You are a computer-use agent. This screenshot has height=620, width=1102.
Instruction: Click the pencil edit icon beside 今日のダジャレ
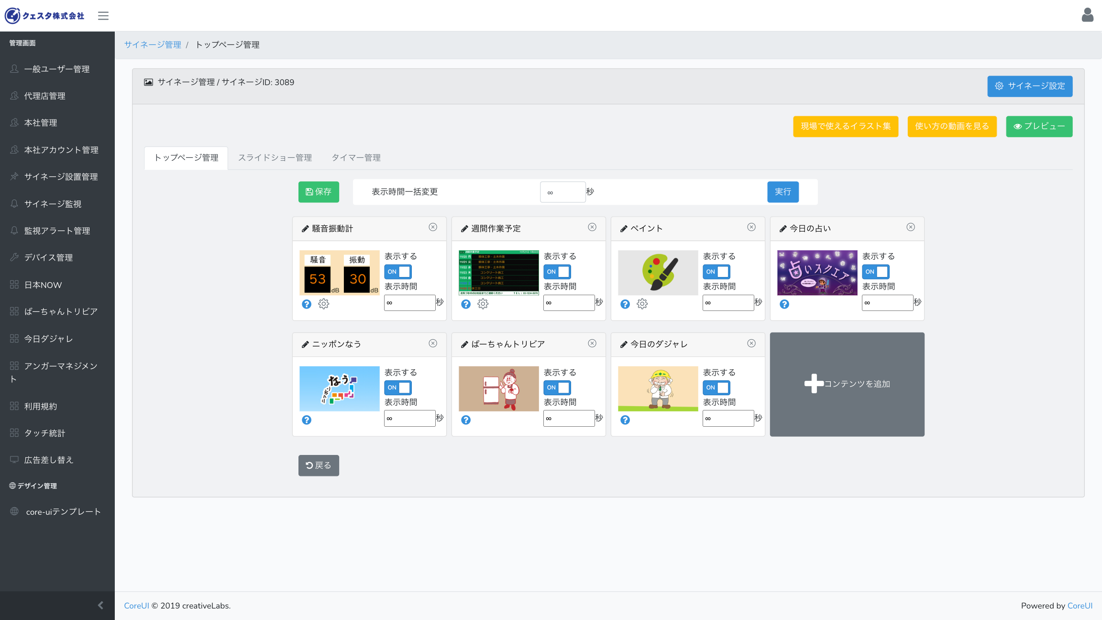tap(624, 345)
